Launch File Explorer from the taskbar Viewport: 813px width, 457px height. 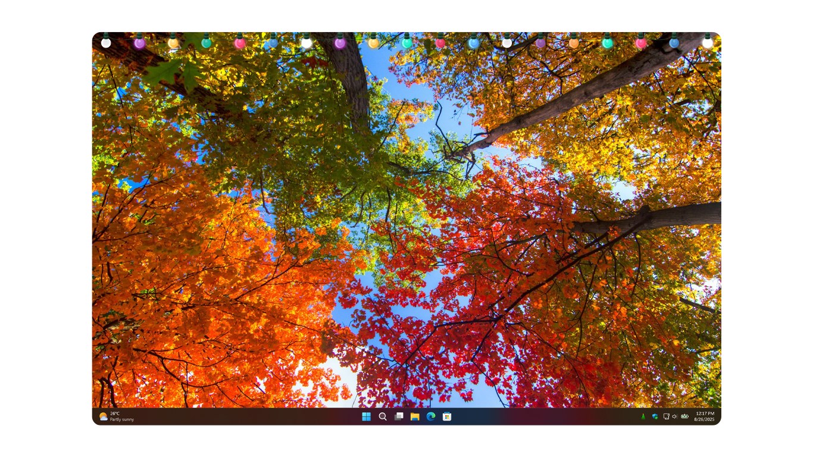point(414,417)
